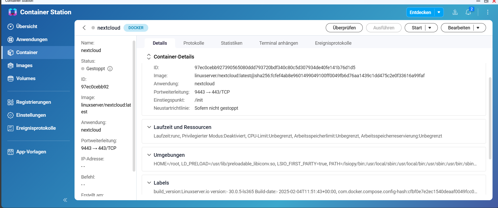Open the three-dot more menu
498x208 pixels.
(488, 12)
